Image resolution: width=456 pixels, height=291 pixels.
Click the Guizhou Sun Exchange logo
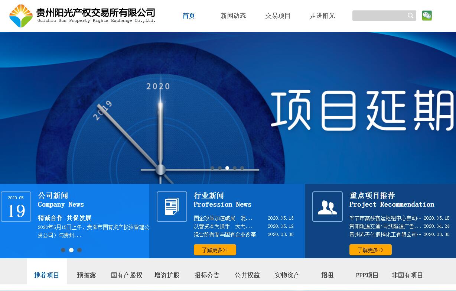[21, 16]
